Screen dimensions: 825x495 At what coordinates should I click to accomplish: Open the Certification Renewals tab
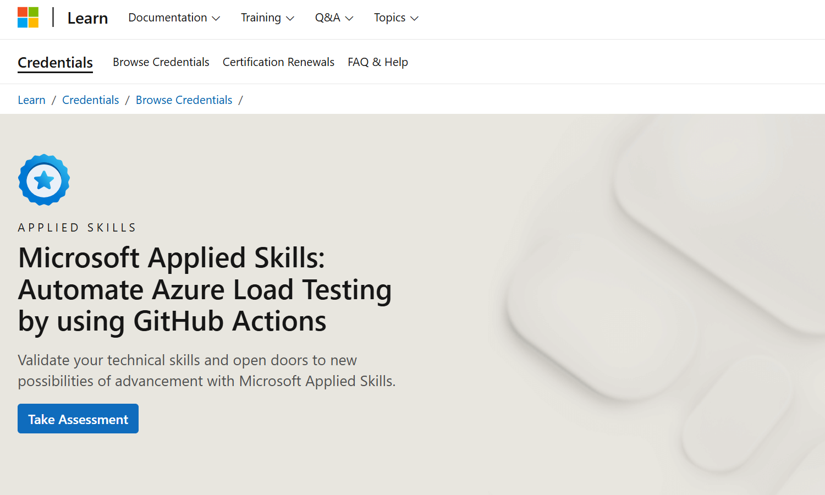[x=278, y=62]
